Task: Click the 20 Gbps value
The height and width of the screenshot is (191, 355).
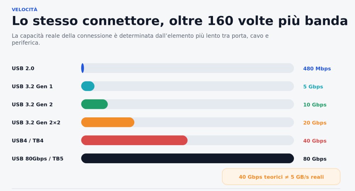Action: click(315, 123)
